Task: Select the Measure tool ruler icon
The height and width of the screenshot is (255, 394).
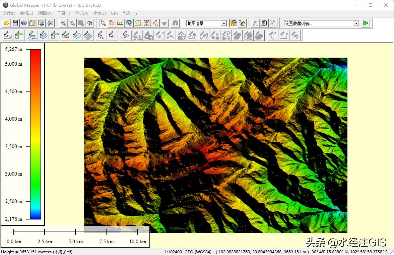Action: point(121,23)
